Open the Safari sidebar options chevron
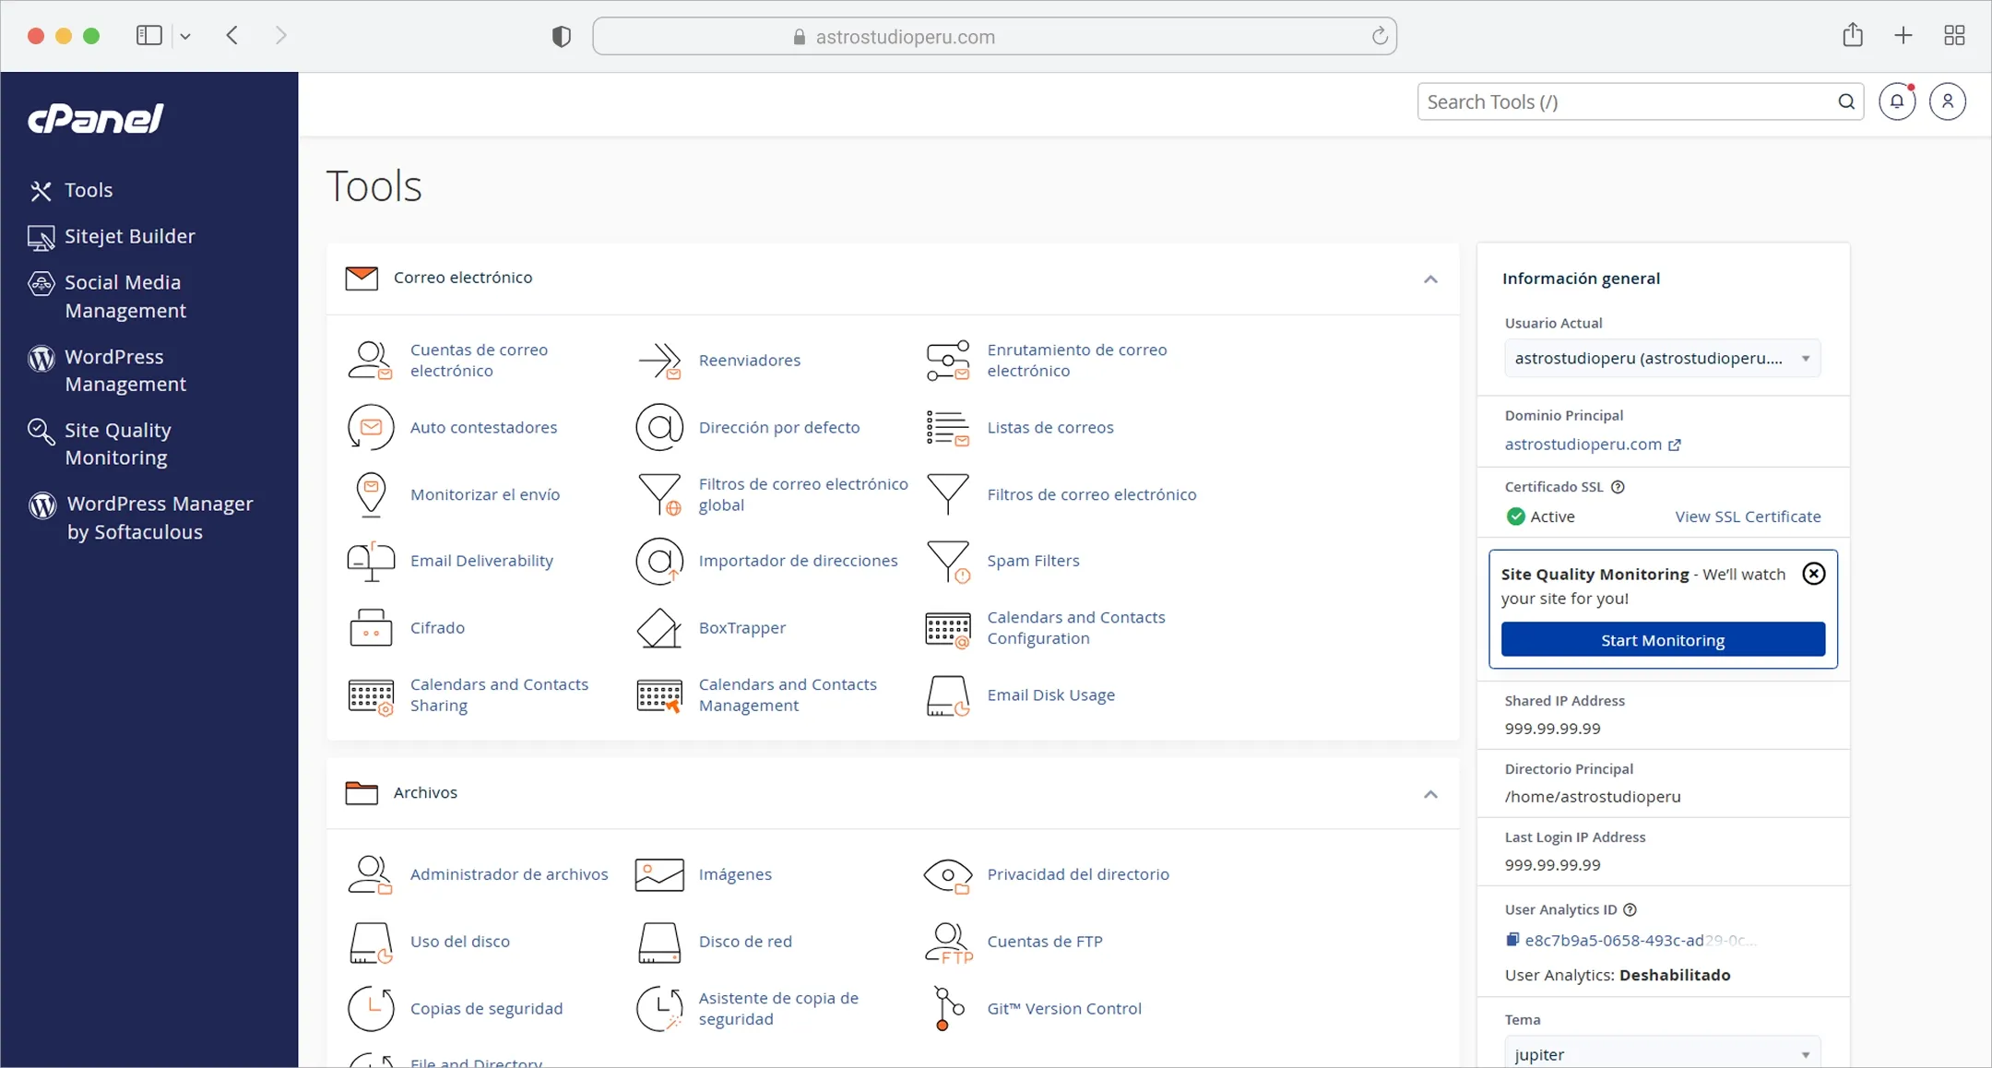Screen dimensions: 1992x1068 click(x=185, y=37)
